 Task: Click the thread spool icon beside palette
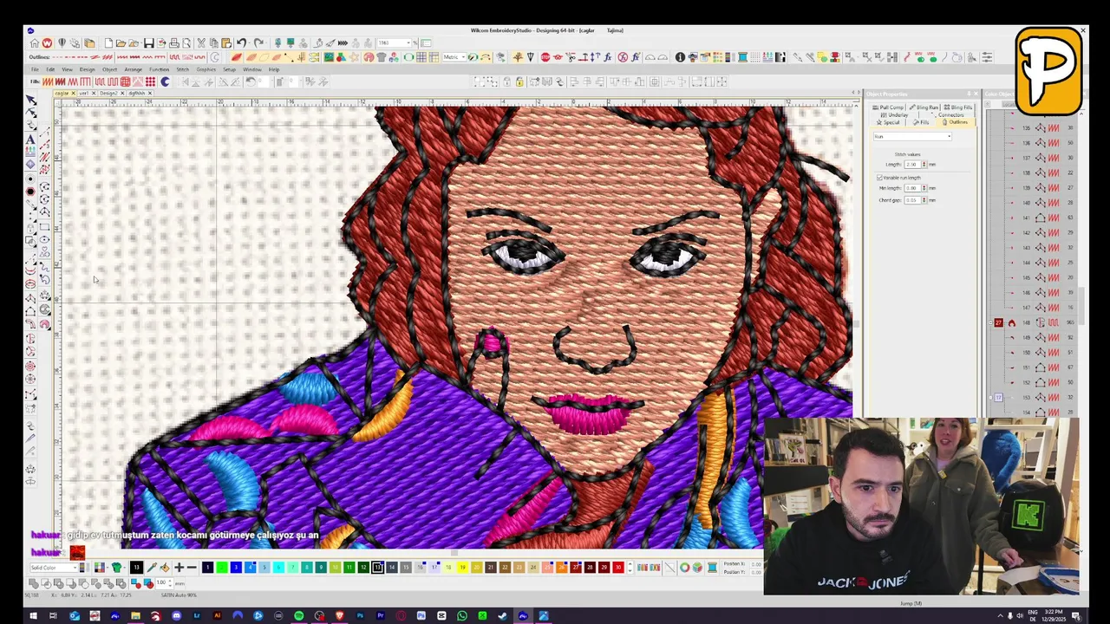(x=712, y=568)
